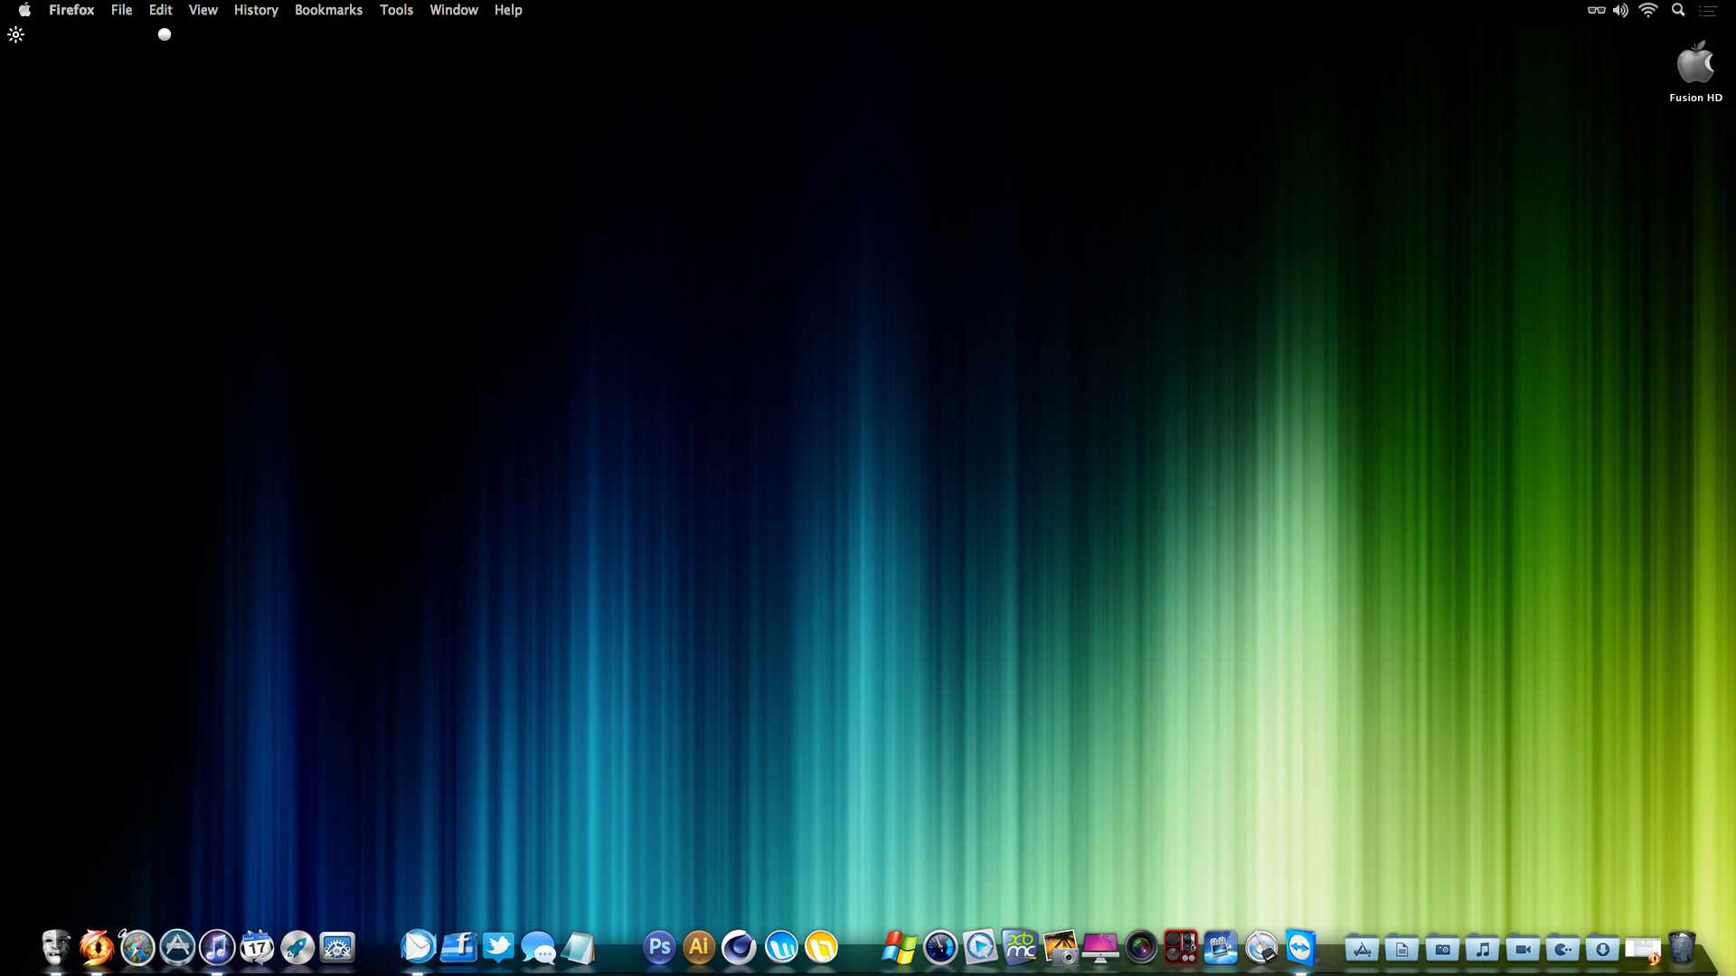This screenshot has width=1736, height=976.
Task: Open the Twitter app in dock
Action: pos(498,947)
